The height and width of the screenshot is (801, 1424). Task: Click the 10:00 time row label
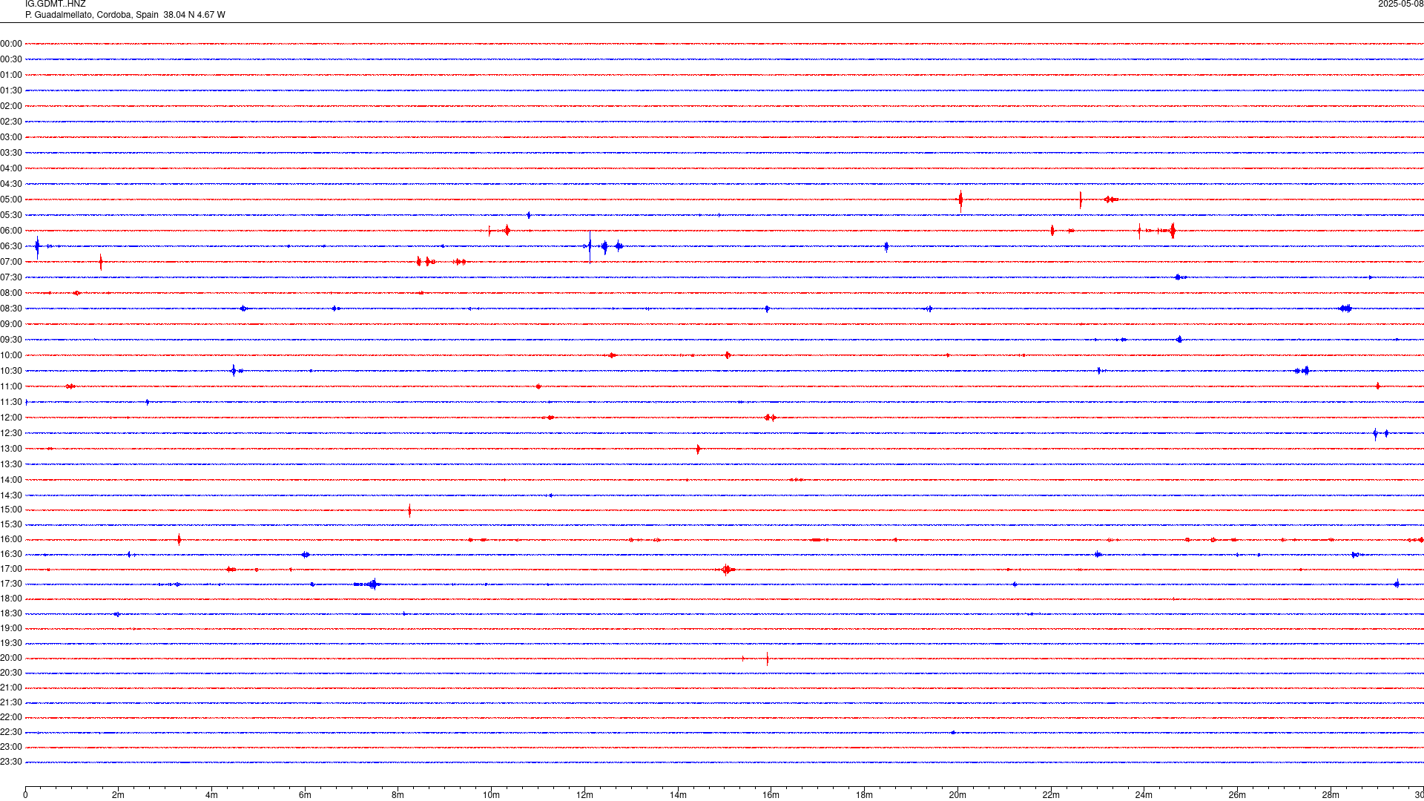coord(11,355)
